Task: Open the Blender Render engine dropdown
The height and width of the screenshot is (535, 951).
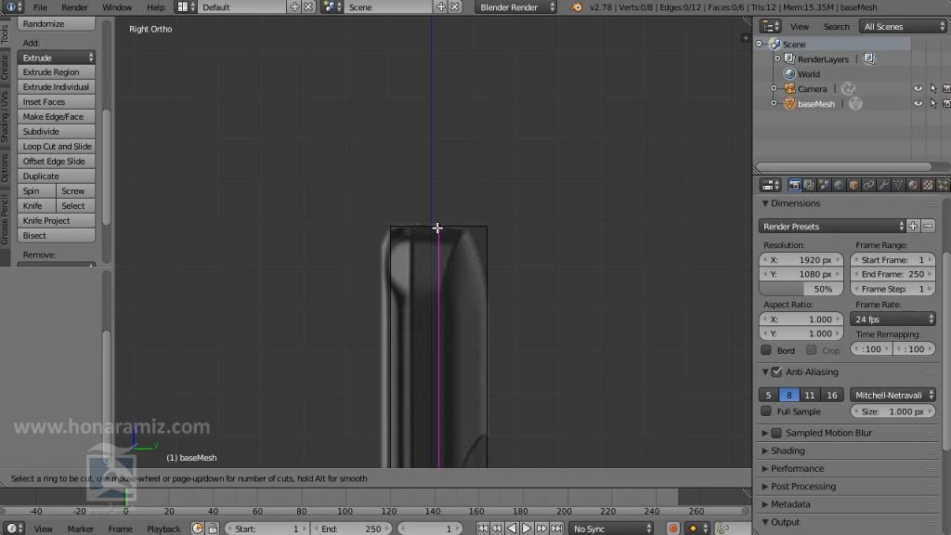Action: (x=515, y=7)
